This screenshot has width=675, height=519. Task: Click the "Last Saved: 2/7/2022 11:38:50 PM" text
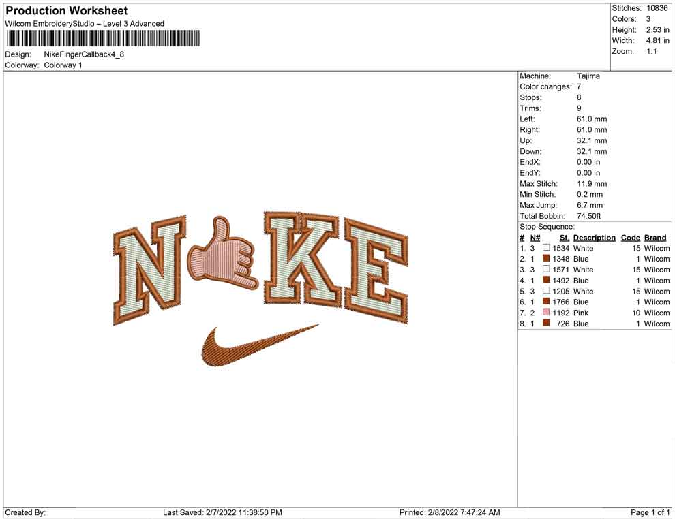[222, 512]
